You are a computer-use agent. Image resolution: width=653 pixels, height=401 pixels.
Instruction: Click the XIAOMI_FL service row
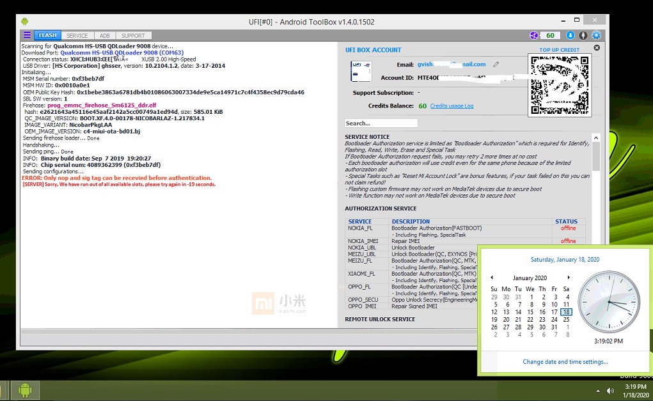pos(411,277)
